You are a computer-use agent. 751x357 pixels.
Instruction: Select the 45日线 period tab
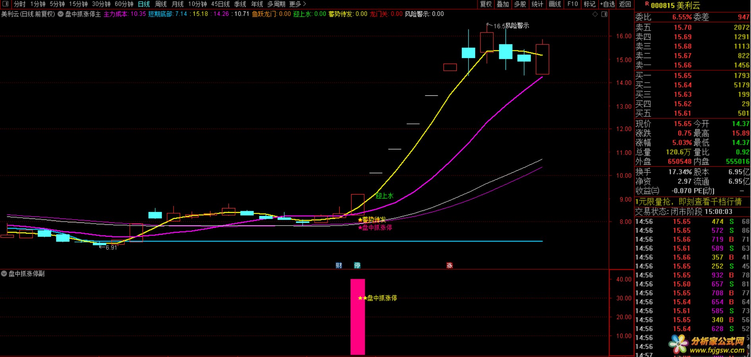[220, 4]
